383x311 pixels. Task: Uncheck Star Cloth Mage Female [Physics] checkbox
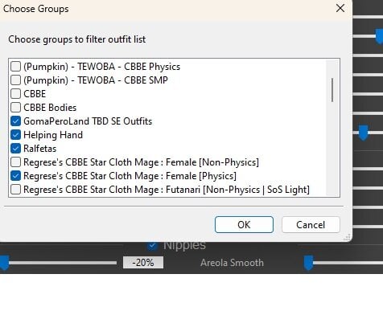[x=15, y=176]
